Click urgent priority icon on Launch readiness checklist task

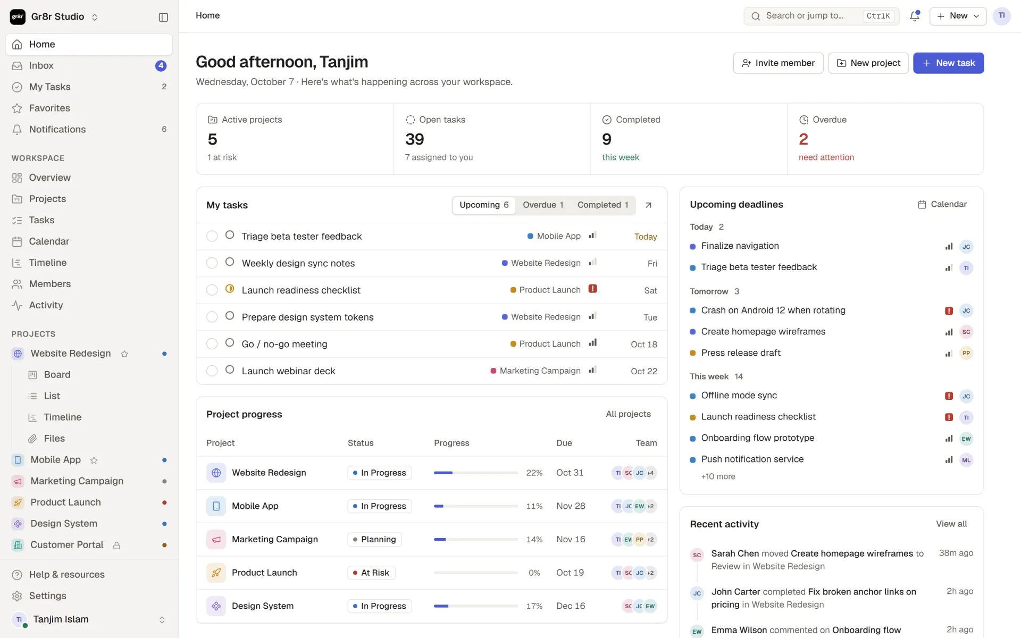[x=592, y=289]
